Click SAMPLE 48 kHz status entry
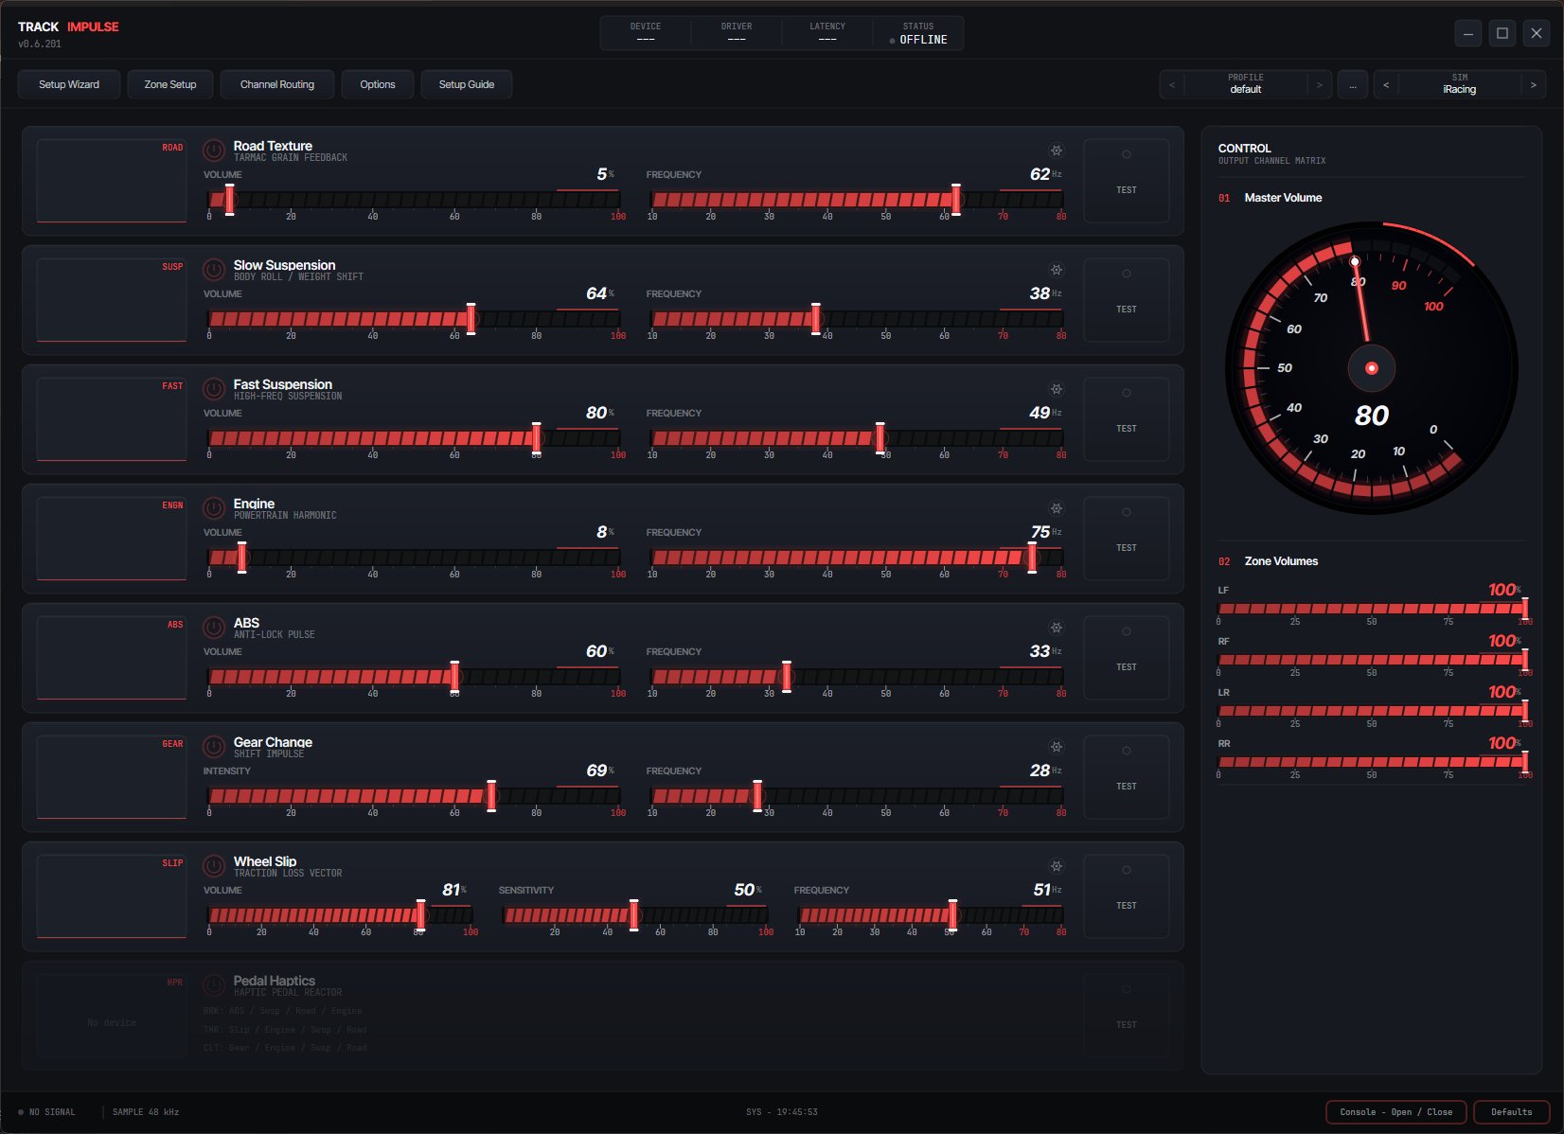 click(146, 1112)
